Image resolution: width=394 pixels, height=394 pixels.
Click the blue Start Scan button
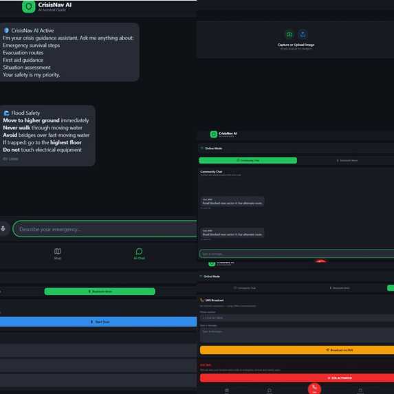[x=98, y=322]
